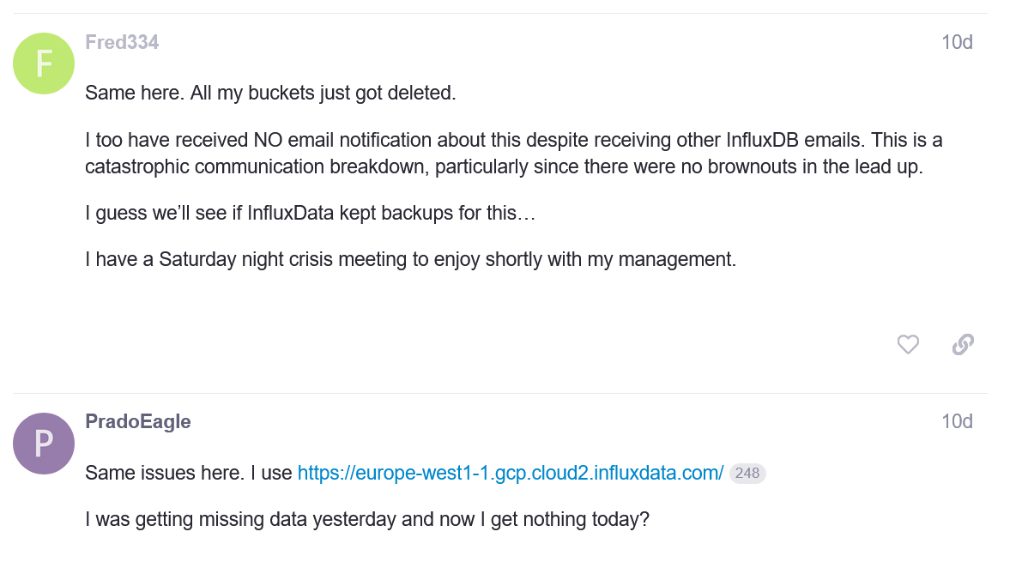Like Fred334's post with the heart icon
Image resolution: width=1022 pixels, height=580 pixels.
pyautogui.click(x=908, y=345)
